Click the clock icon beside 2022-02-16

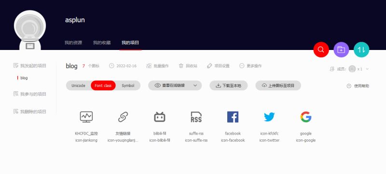click(x=111, y=66)
